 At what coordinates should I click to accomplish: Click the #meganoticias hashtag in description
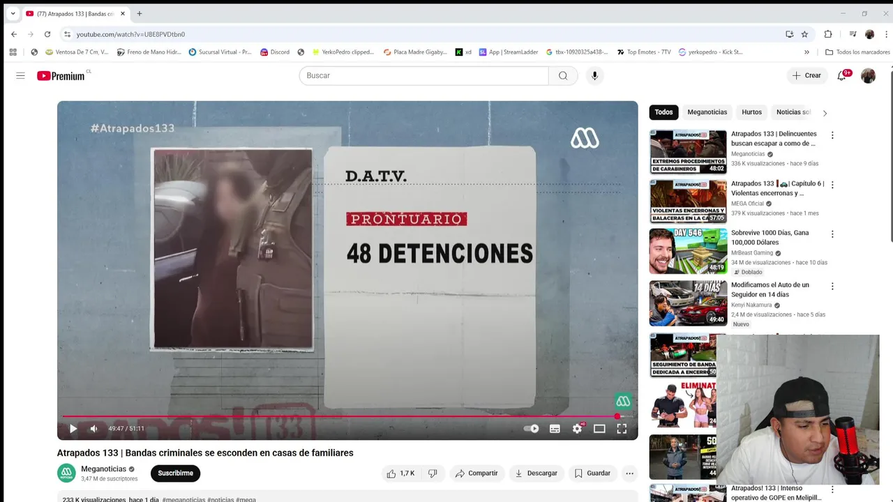183,499
